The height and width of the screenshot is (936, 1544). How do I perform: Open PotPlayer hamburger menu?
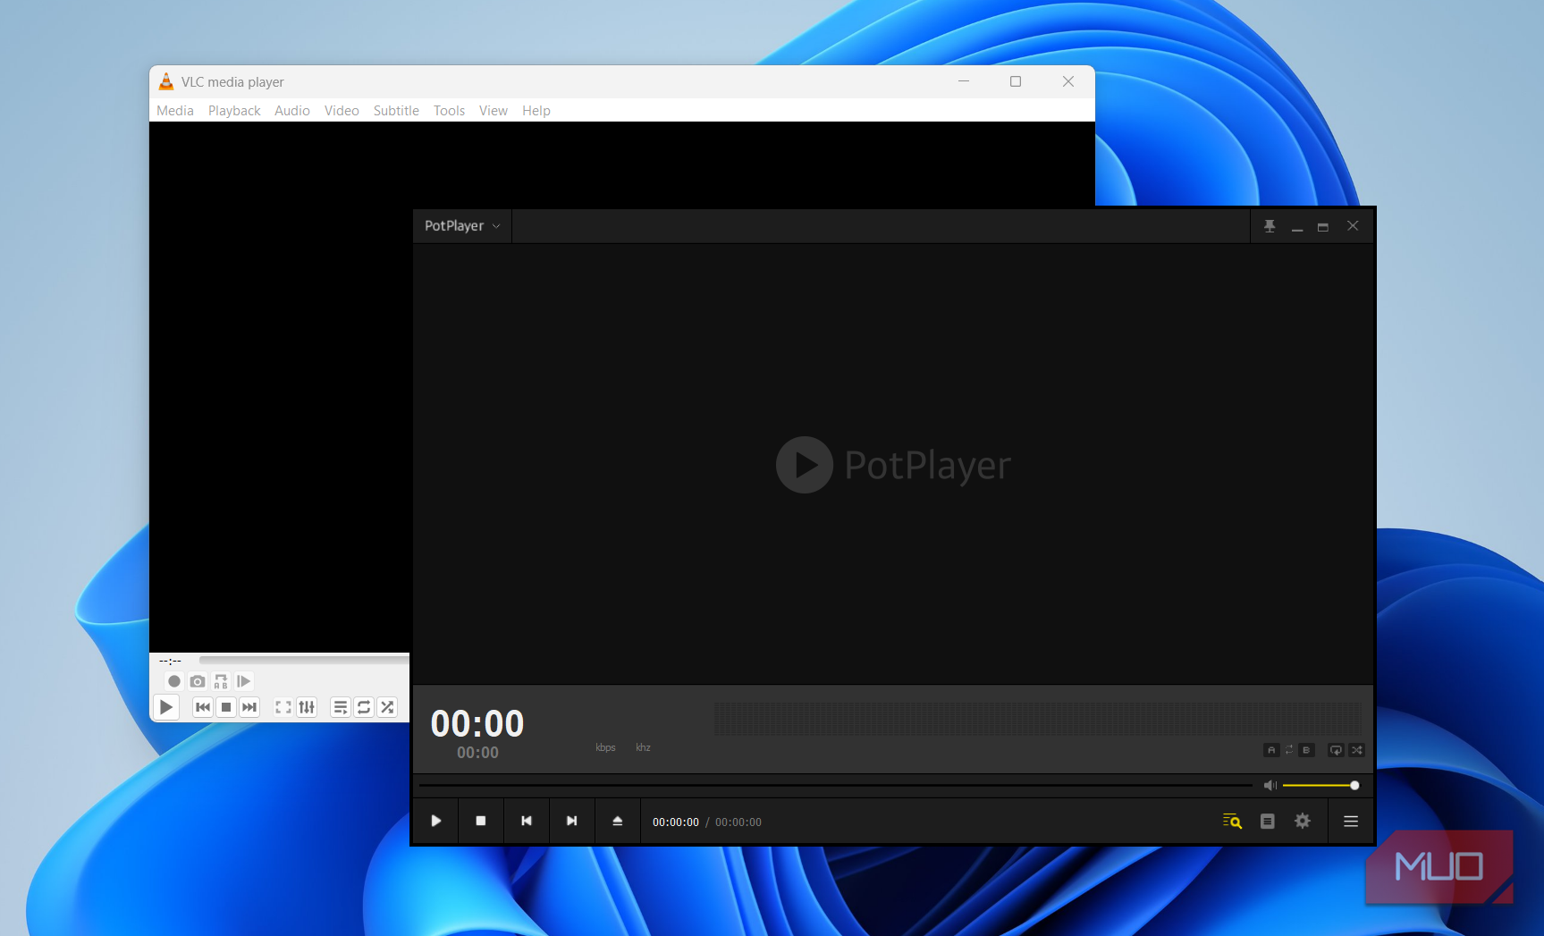coord(1351,821)
